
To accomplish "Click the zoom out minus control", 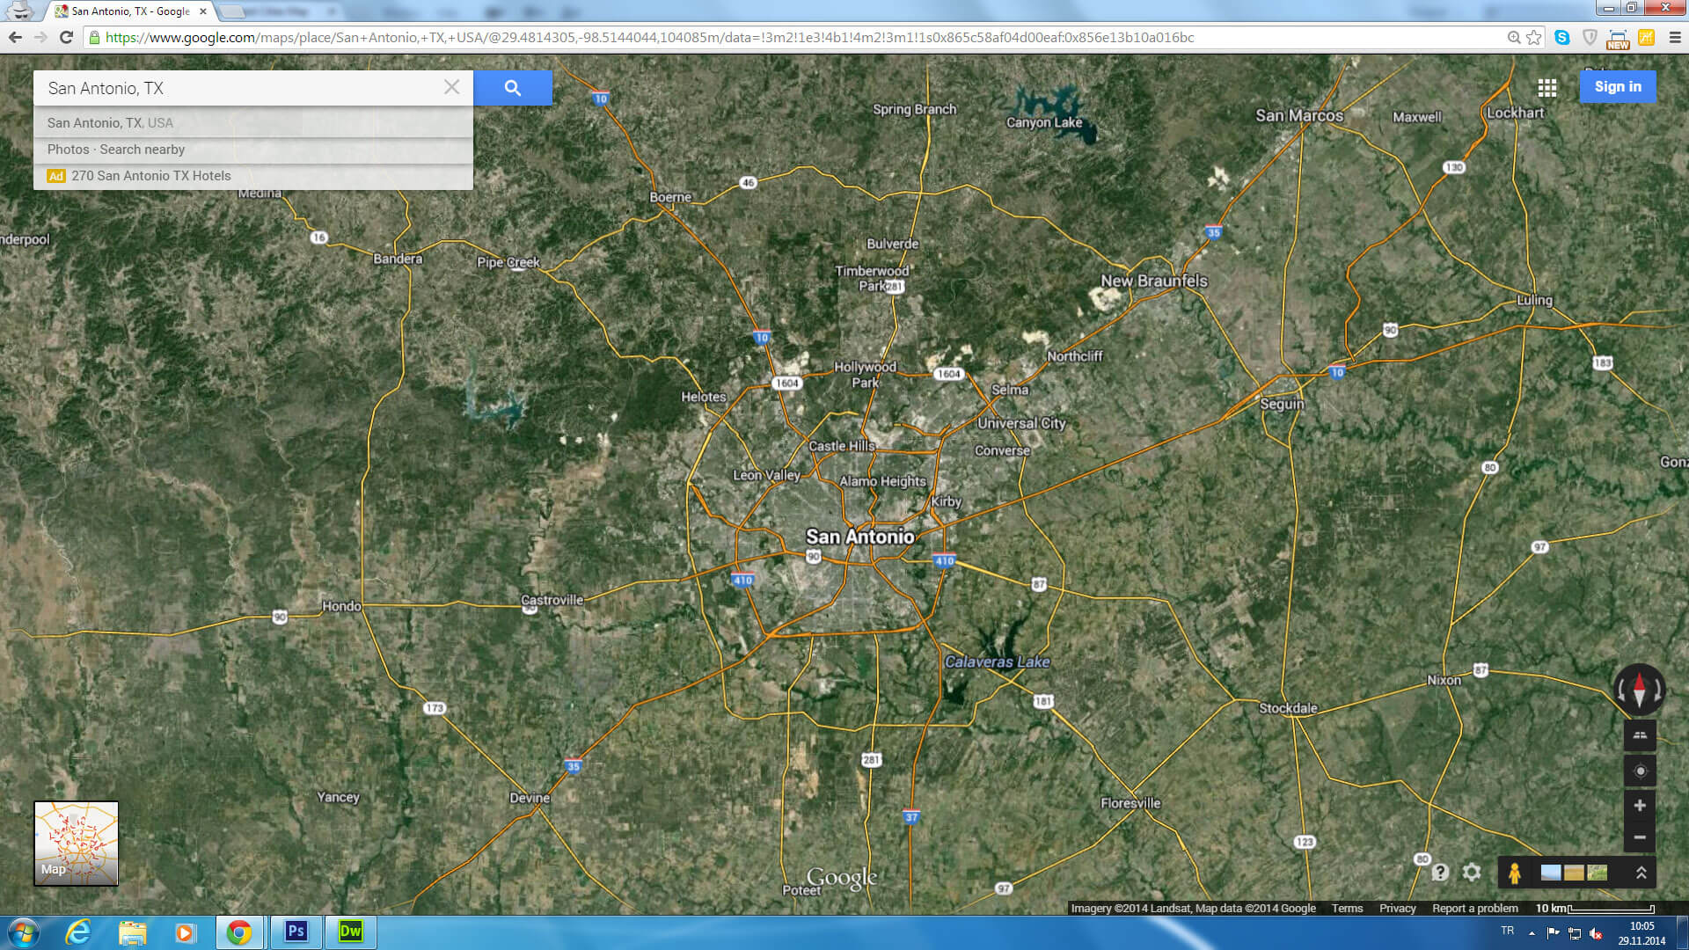I will coord(1640,837).
